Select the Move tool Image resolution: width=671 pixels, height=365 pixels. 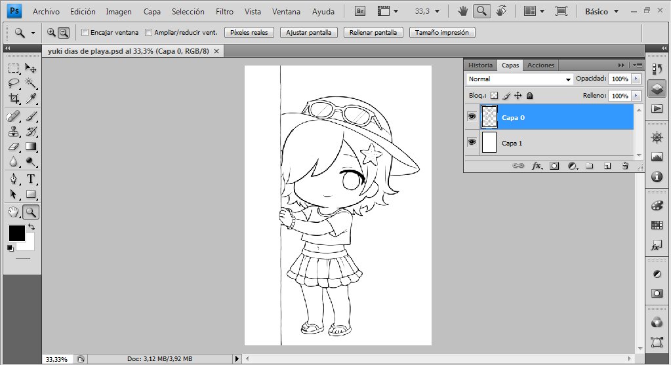[30, 68]
